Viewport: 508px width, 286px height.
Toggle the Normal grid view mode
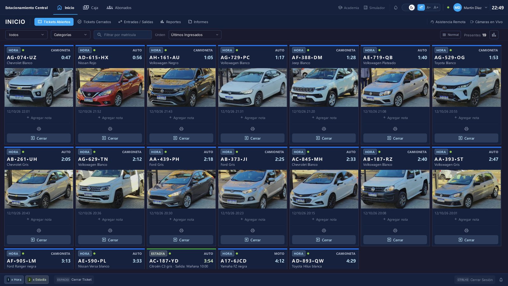(x=451, y=35)
